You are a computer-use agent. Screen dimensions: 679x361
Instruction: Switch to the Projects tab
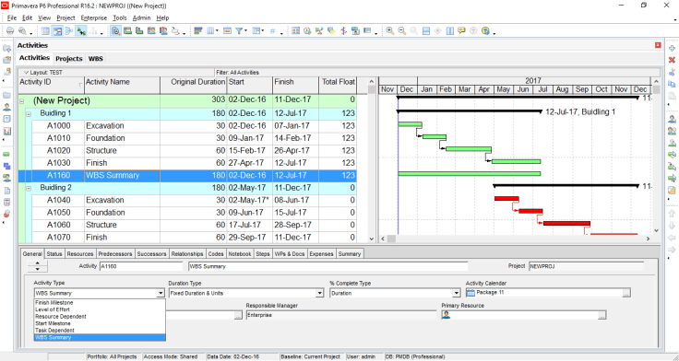(x=69, y=58)
